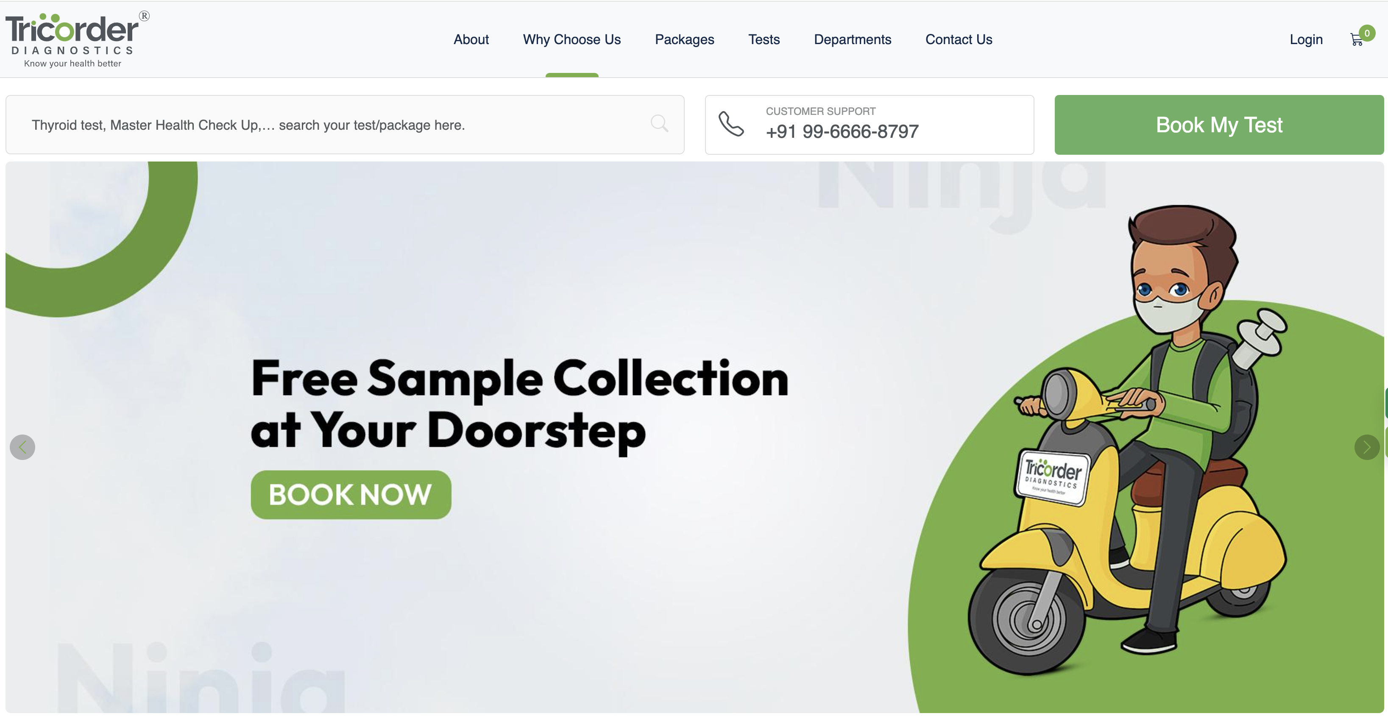The image size is (1388, 719).
Task: Open the shopping cart icon
Action: pyautogui.click(x=1356, y=40)
